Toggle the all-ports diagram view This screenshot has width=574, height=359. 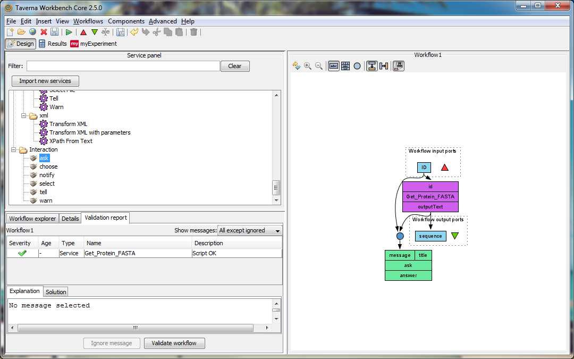click(x=345, y=66)
